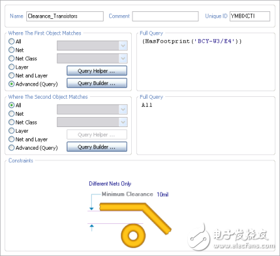Expand Net Class dropdown in second object section
Image resolution: width=280 pixels, height=256 pixels.
pos(92,122)
